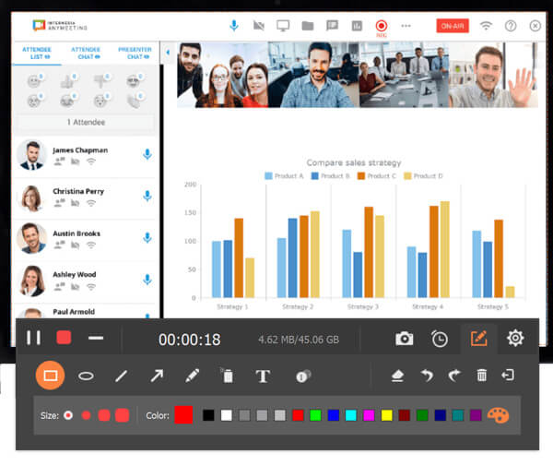Pick the blue color swatch

tap(334, 415)
